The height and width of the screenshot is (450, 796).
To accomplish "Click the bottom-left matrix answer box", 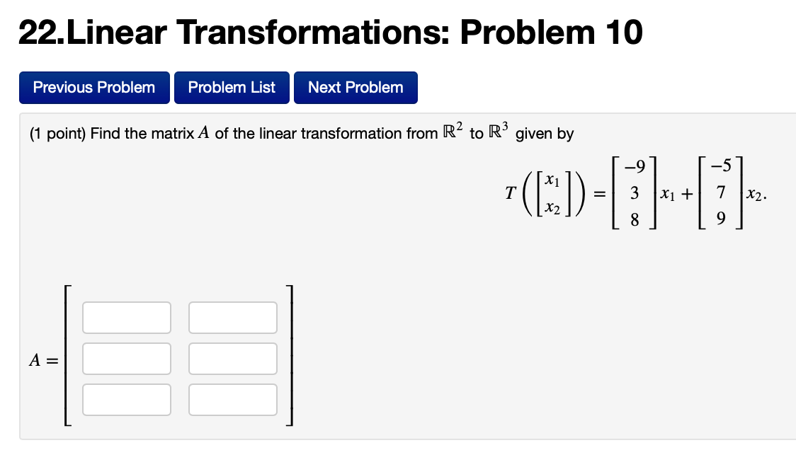I will pyautogui.click(x=127, y=399).
